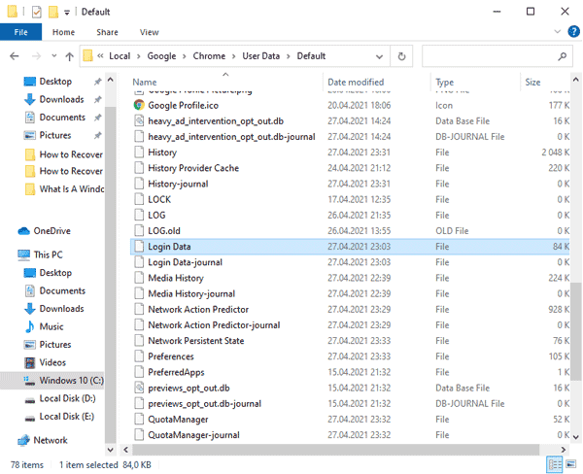This screenshot has height=474, width=583.
Task: Open OneDrive cloud icon in sidebar
Action: click(23, 231)
